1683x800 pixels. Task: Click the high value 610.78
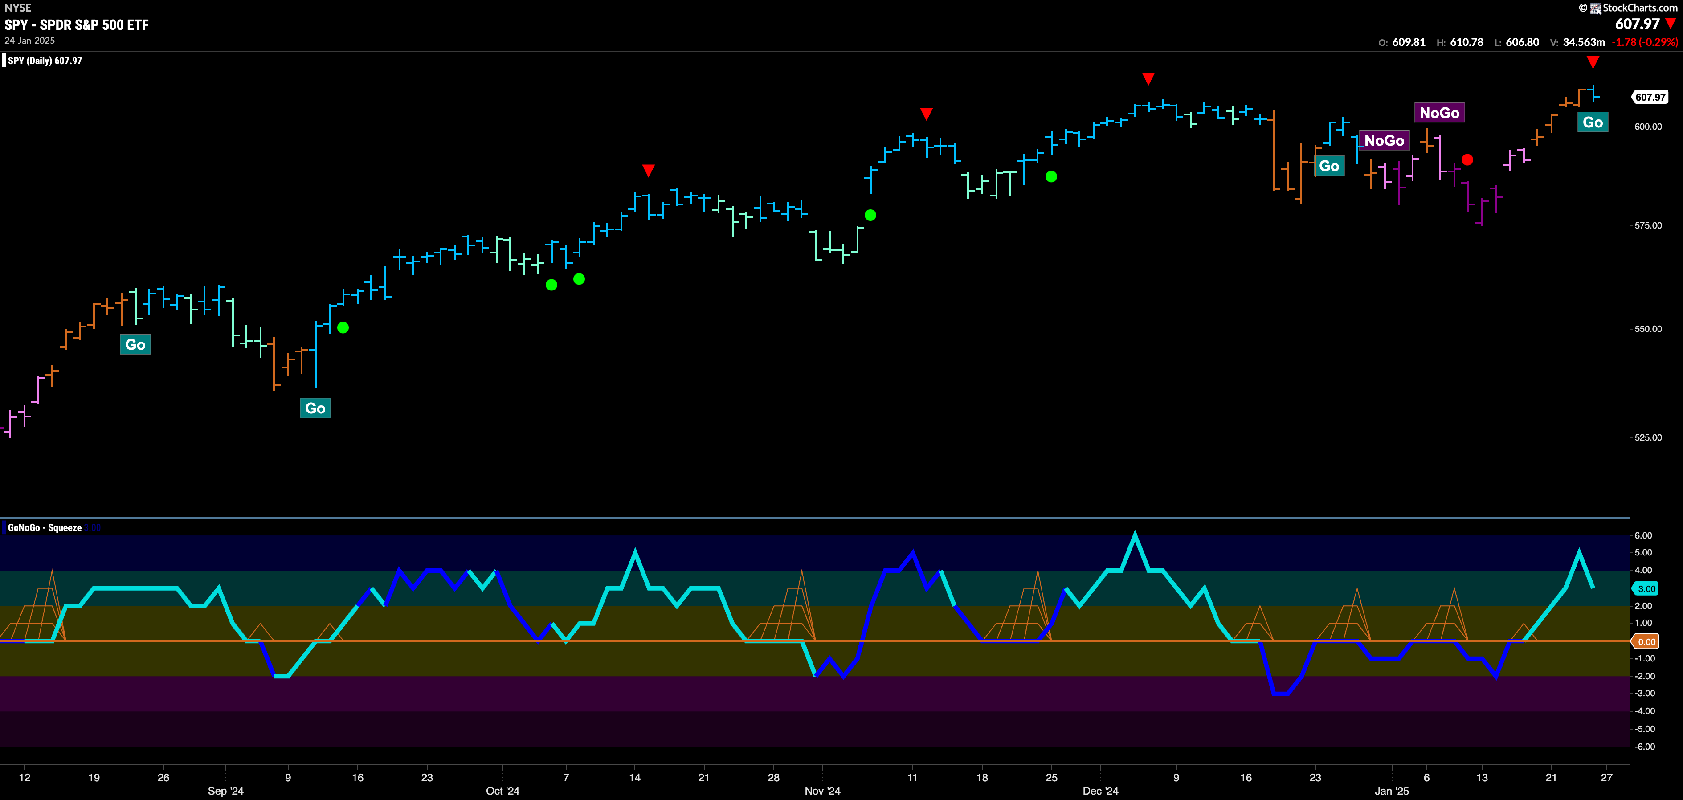point(1467,42)
